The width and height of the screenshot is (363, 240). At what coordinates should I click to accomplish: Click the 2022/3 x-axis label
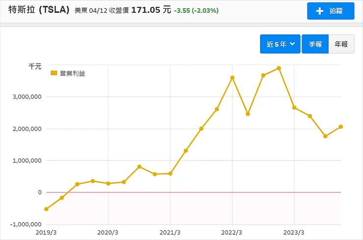(x=232, y=232)
